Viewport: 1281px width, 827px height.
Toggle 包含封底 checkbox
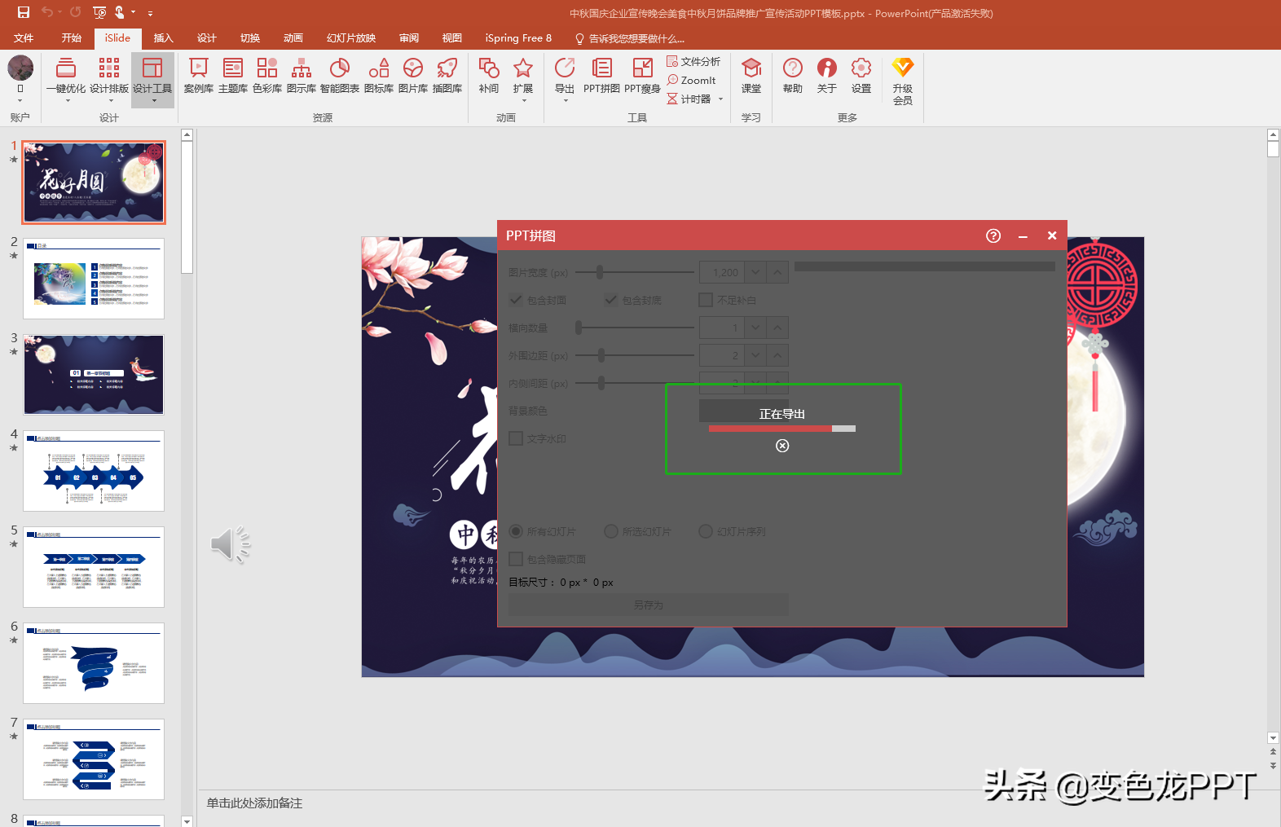pyautogui.click(x=611, y=300)
